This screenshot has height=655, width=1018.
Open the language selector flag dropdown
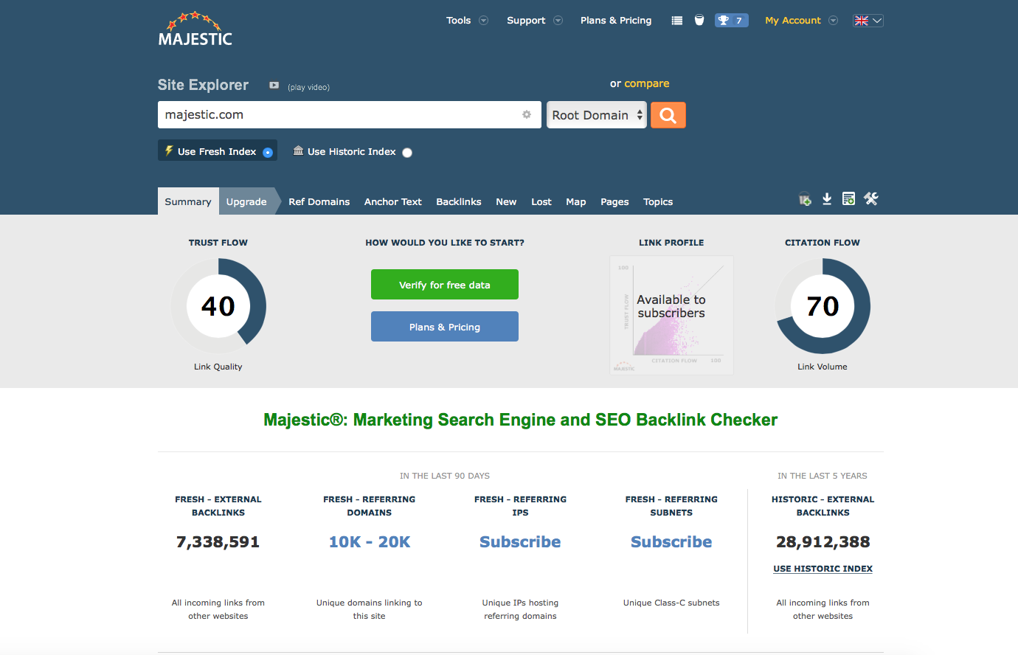coord(868,20)
